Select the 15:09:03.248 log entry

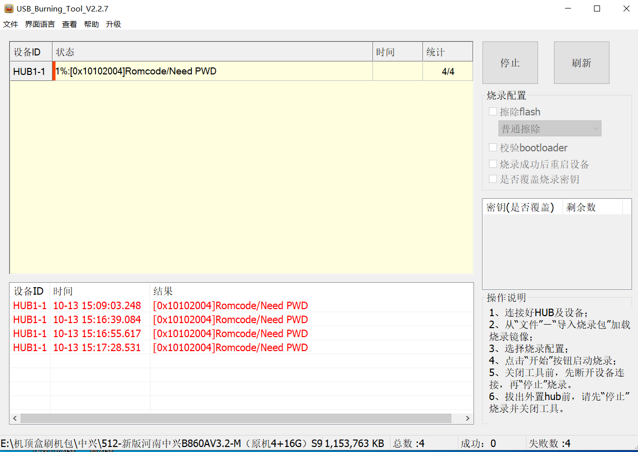click(x=97, y=306)
